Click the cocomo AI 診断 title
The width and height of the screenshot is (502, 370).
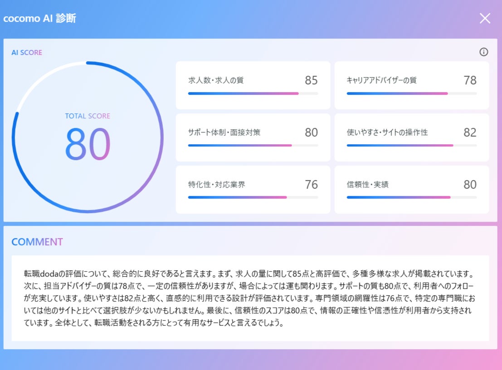click(x=40, y=19)
